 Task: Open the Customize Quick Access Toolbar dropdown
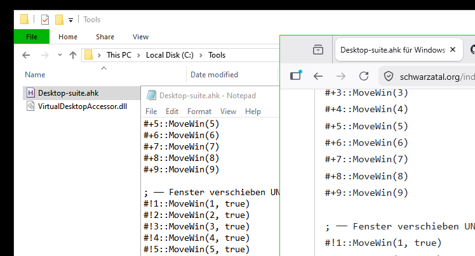70,20
